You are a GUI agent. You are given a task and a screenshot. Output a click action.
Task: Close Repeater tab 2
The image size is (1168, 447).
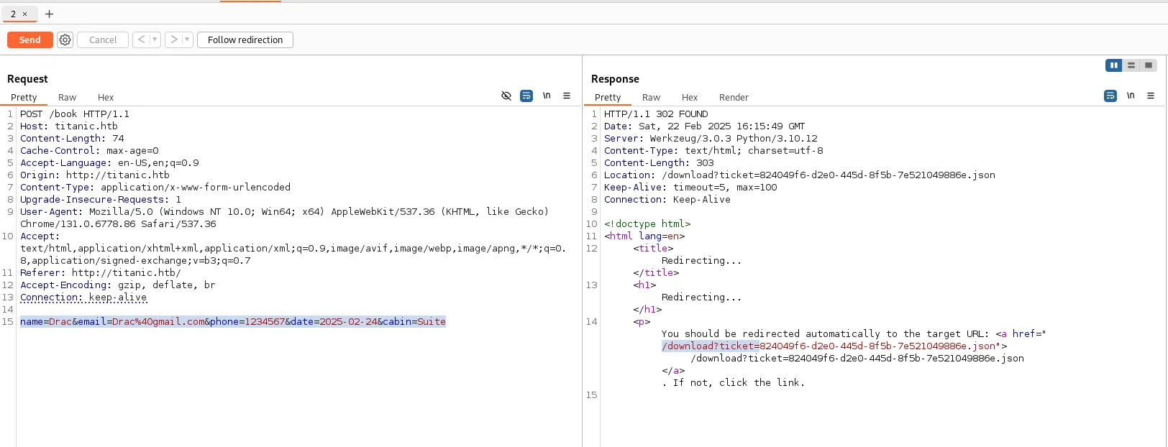coord(24,14)
